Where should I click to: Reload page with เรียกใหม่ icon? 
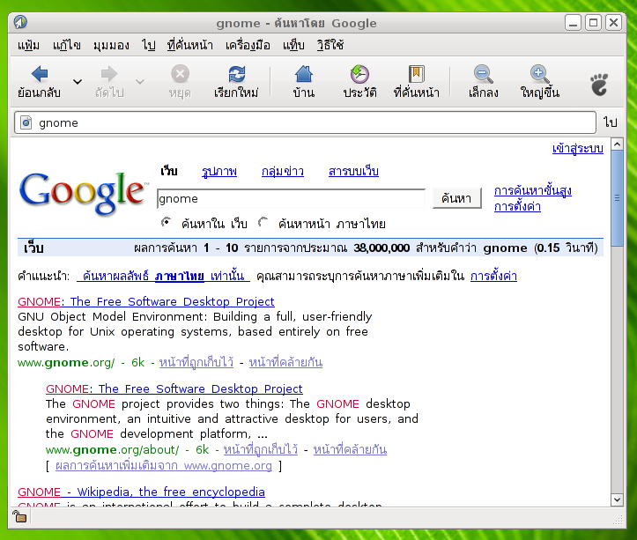[236, 74]
